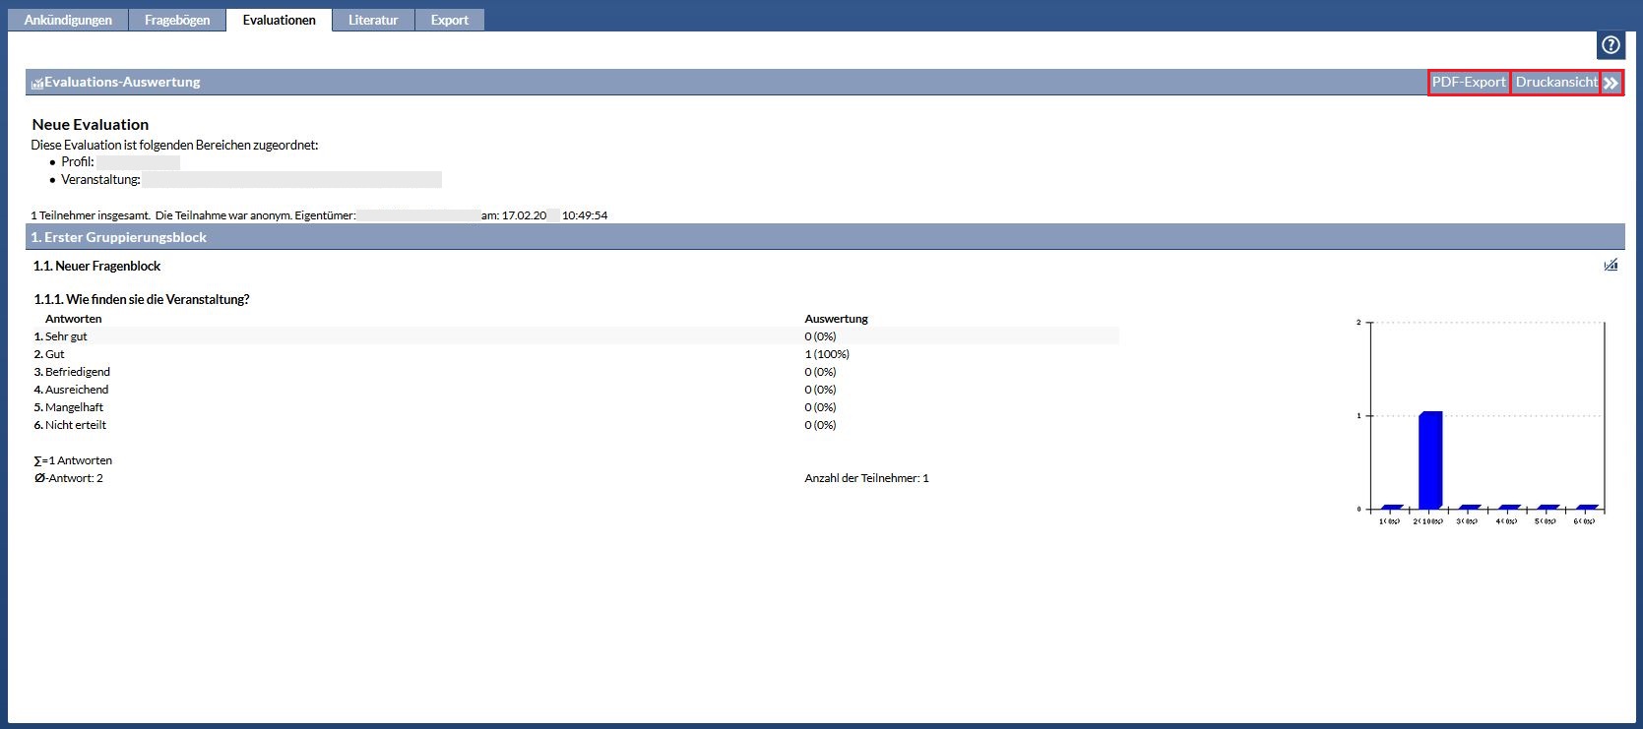Open the redacted Veranstaltung link
The width and height of the screenshot is (1643, 729).
click(x=291, y=180)
